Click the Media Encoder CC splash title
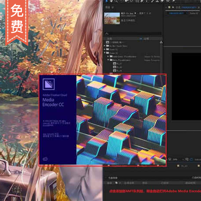 53,102
